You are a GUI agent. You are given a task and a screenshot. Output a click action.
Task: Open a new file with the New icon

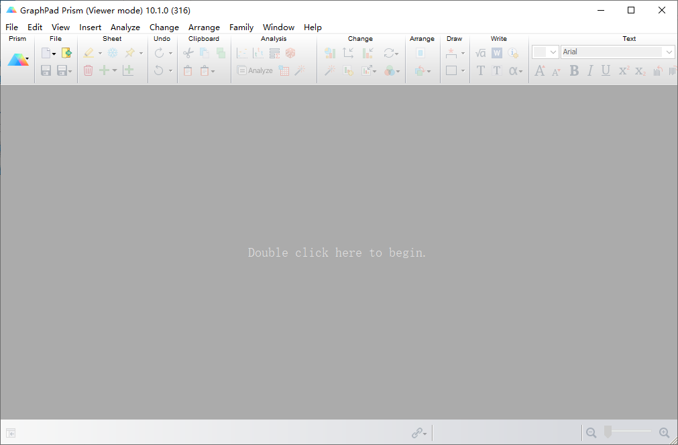pos(46,52)
